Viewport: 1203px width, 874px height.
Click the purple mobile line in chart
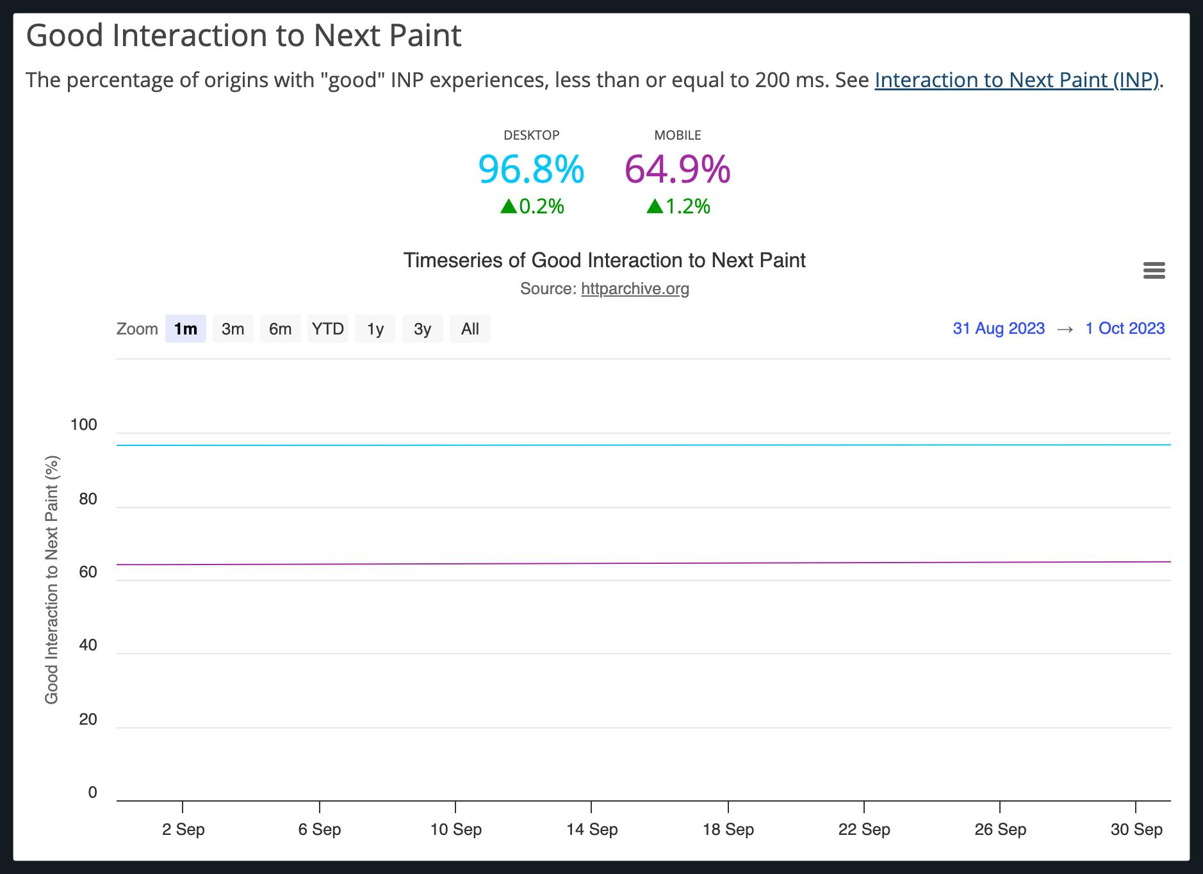pos(641,563)
